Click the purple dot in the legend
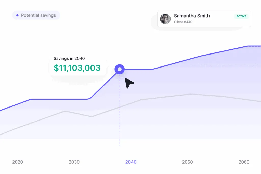This screenshot has width=261, height=174. coord(17,15)
